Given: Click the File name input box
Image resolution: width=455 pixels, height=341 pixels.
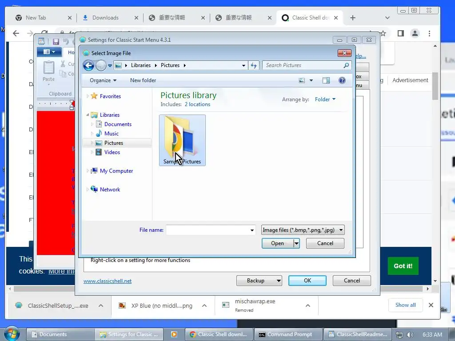Looking at the screenshot, I should [x=211, y=230].
